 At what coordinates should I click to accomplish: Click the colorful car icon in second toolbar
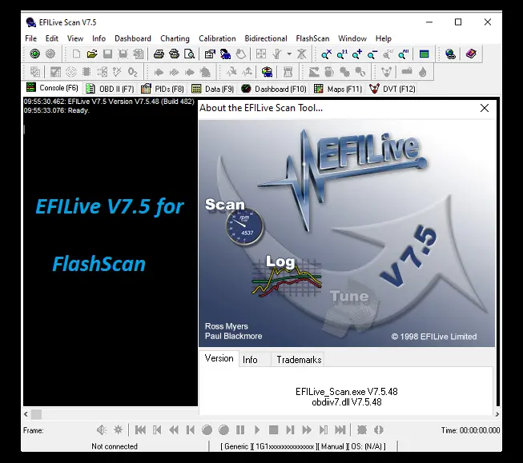pos(267,72)
